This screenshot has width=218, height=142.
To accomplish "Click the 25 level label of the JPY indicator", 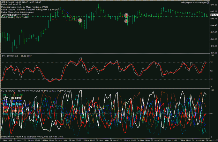I will (211, 80).
